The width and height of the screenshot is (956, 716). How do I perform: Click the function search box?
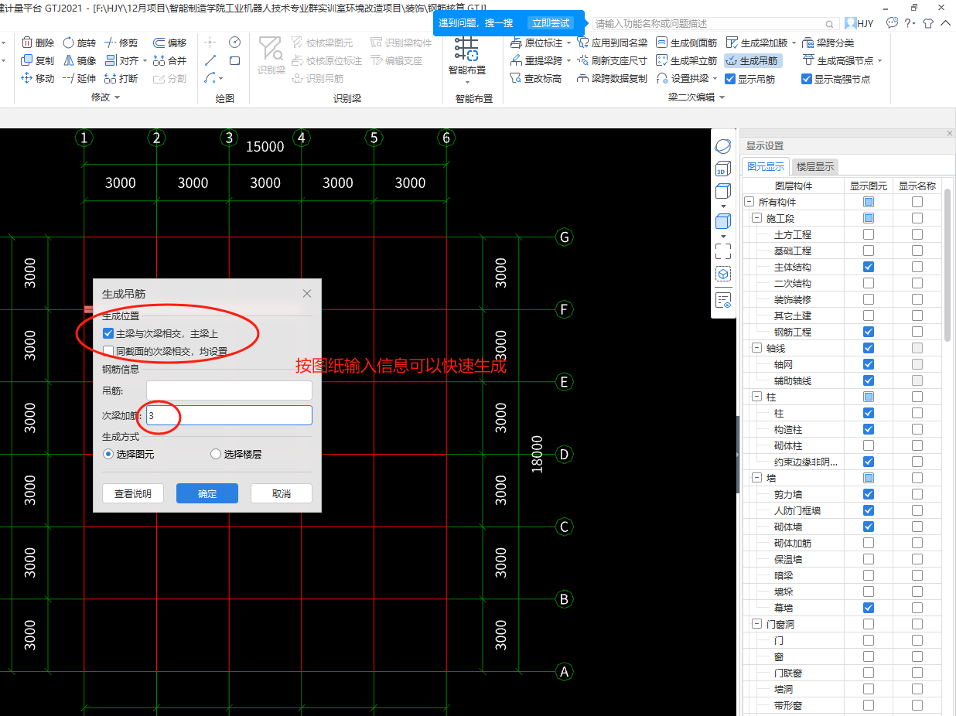coord(715,24)
